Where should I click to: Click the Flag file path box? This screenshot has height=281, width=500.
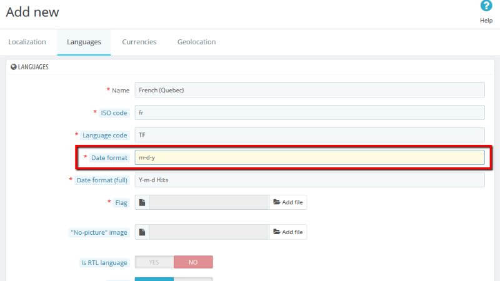coord(209,202)
